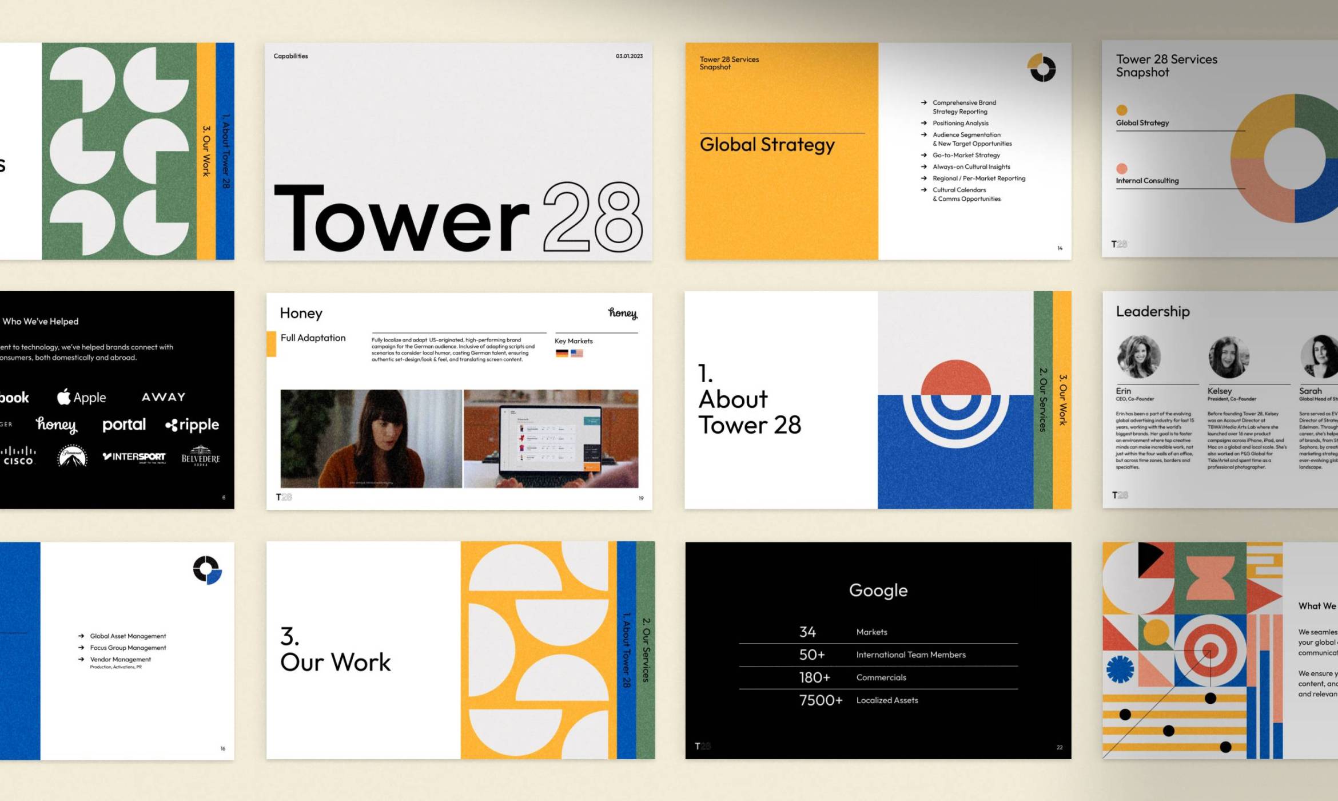The width and height of the screenshot is (1338, 801).
Task: Click the Cisco logo
Action: click(x=18, y=456)
